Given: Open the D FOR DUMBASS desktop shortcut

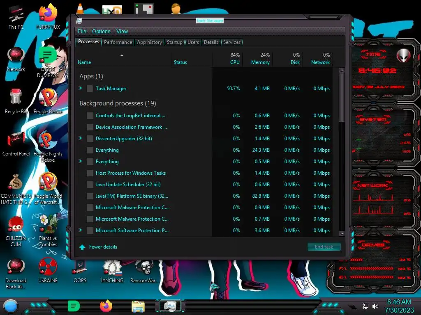Looking at the screenshot, I should point(48,63).
